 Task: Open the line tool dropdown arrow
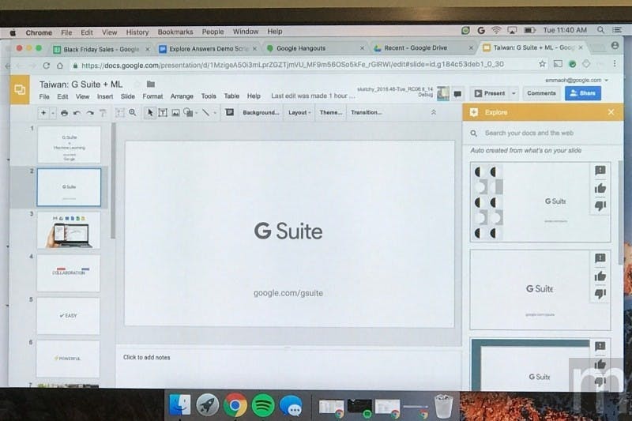tap(215, 113)
